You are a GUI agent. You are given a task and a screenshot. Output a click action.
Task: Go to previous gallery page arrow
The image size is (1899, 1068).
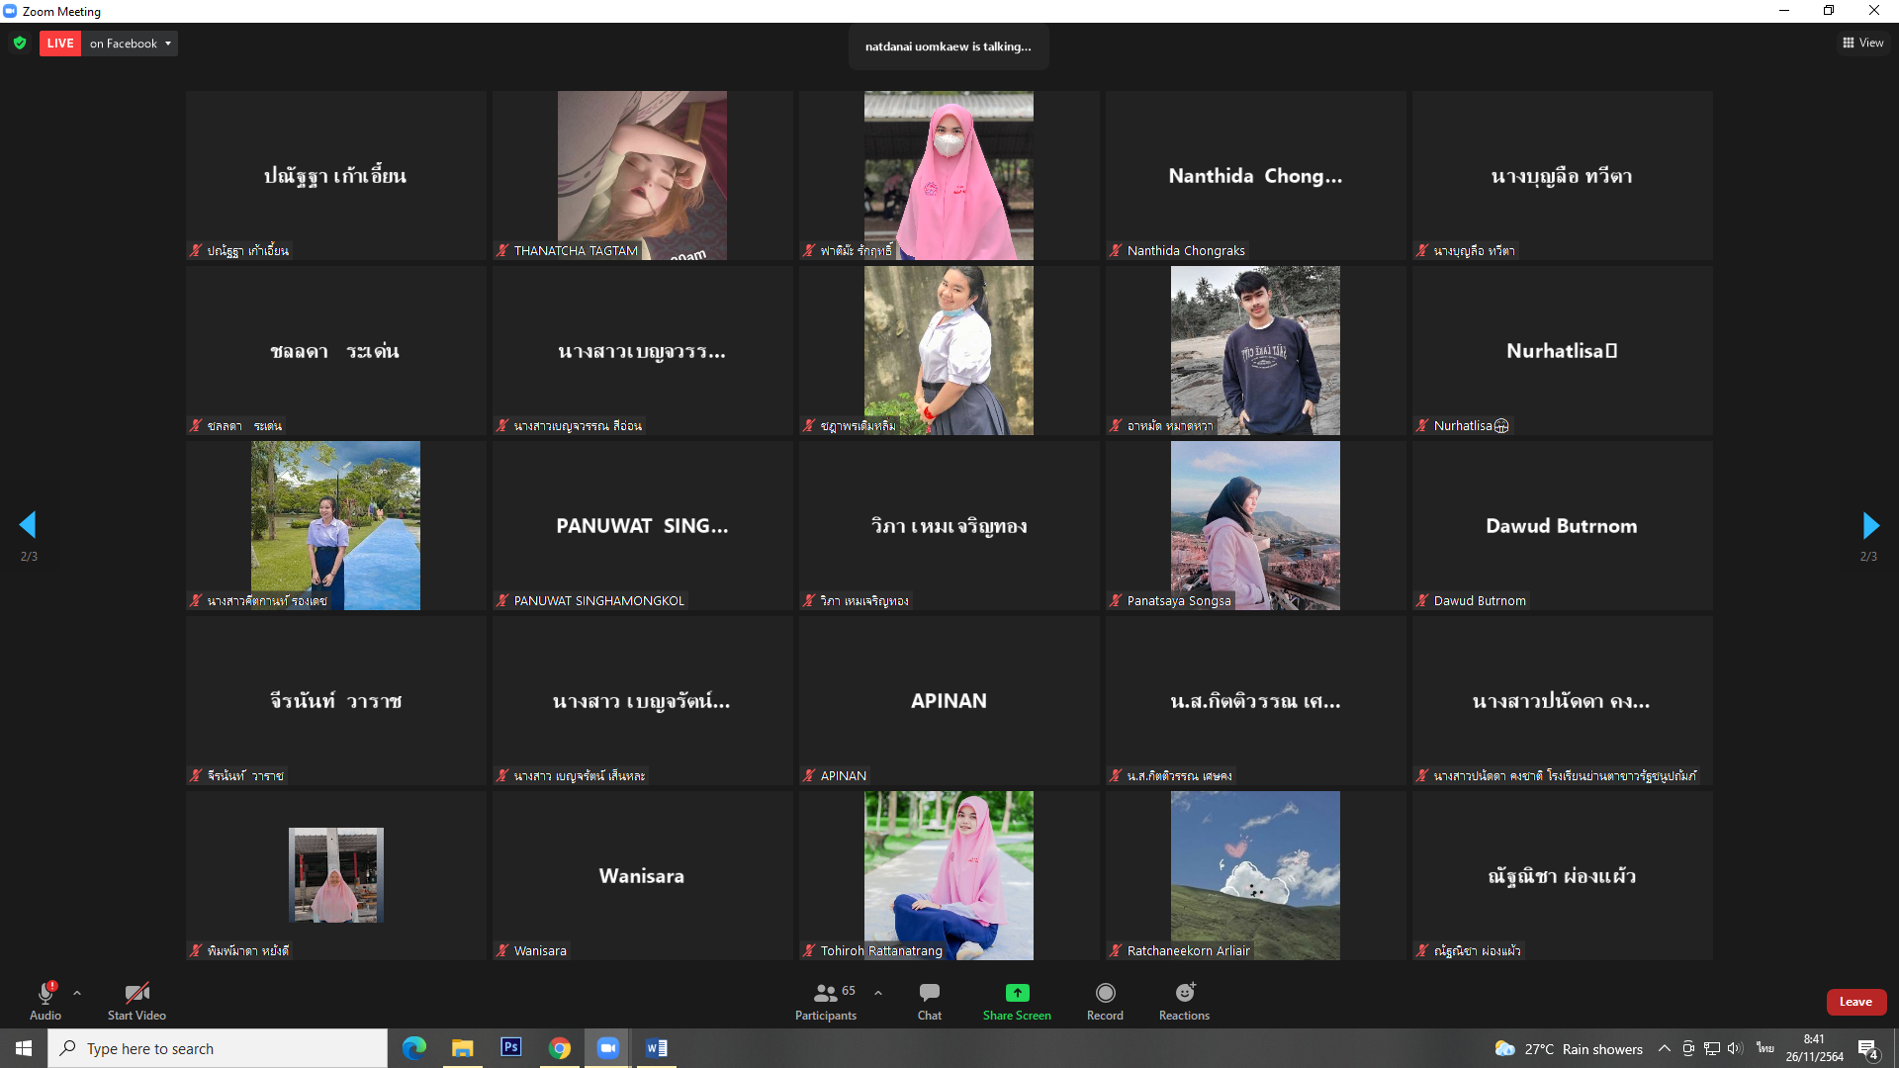[x=28, y=525]
